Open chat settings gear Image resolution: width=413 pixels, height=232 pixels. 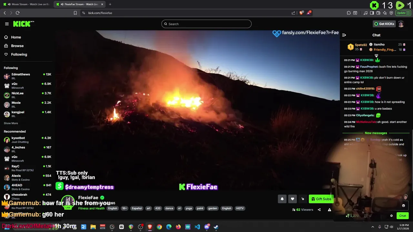(x=391, y=216)
